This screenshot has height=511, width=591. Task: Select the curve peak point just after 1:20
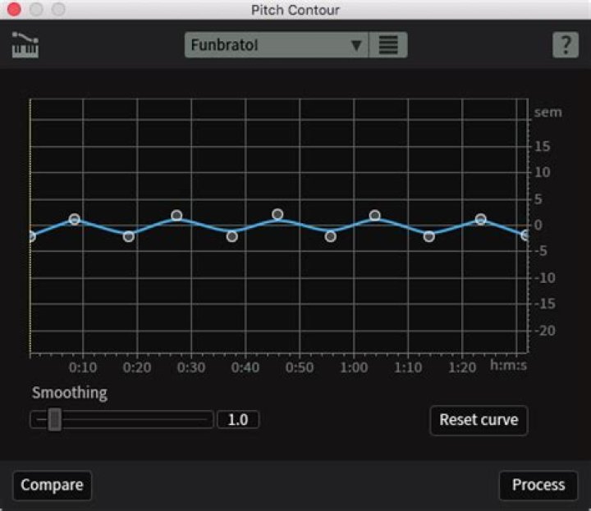click(480, 219)
